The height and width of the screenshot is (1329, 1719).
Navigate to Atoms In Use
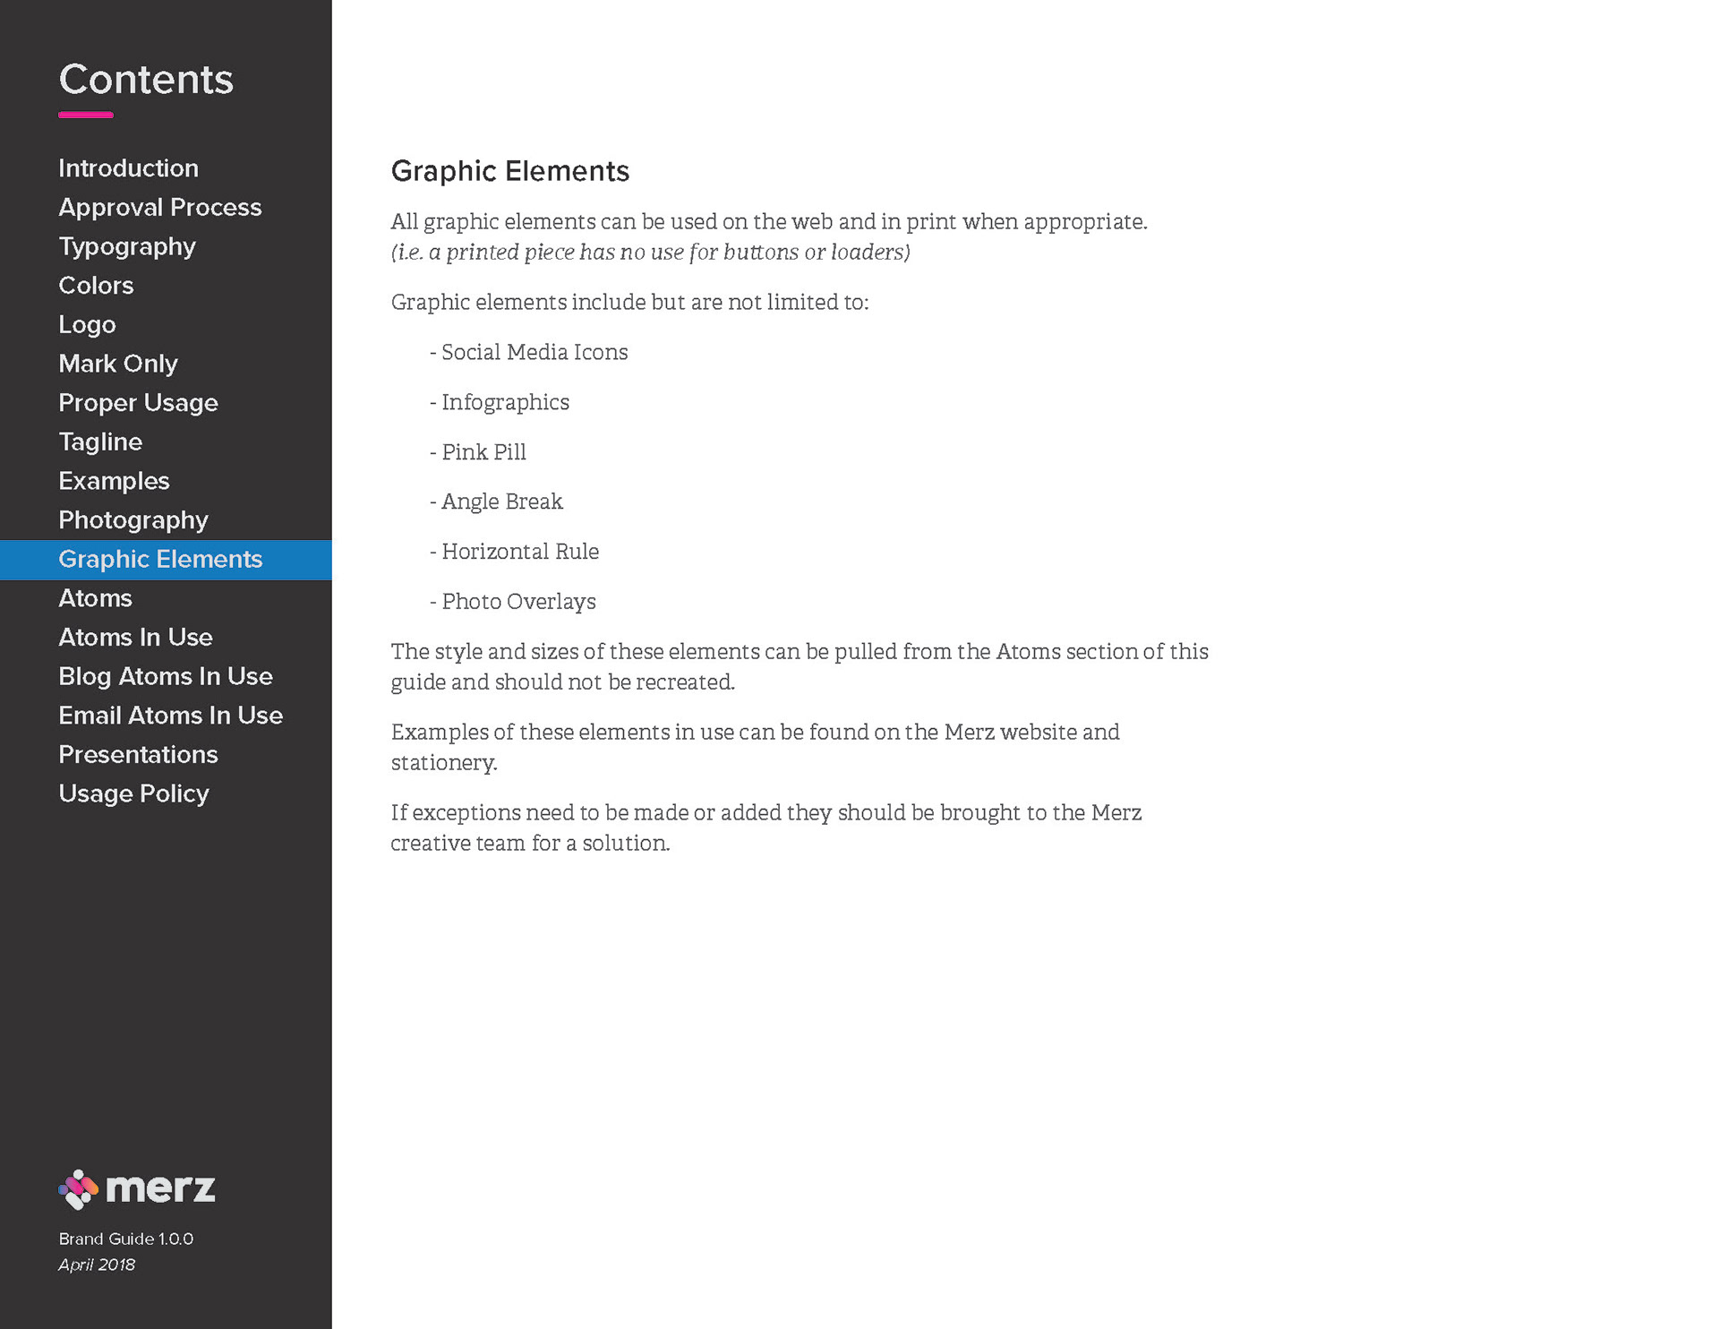click(x=135, y=638)
